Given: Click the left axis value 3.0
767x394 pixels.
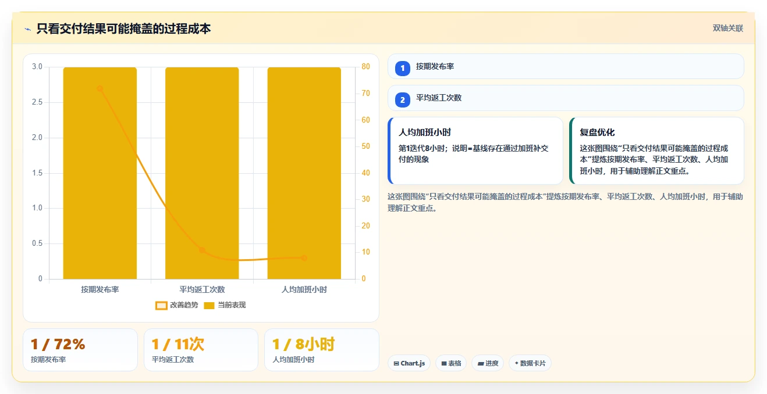Looking at the screenshot, I should coord(37,67).
